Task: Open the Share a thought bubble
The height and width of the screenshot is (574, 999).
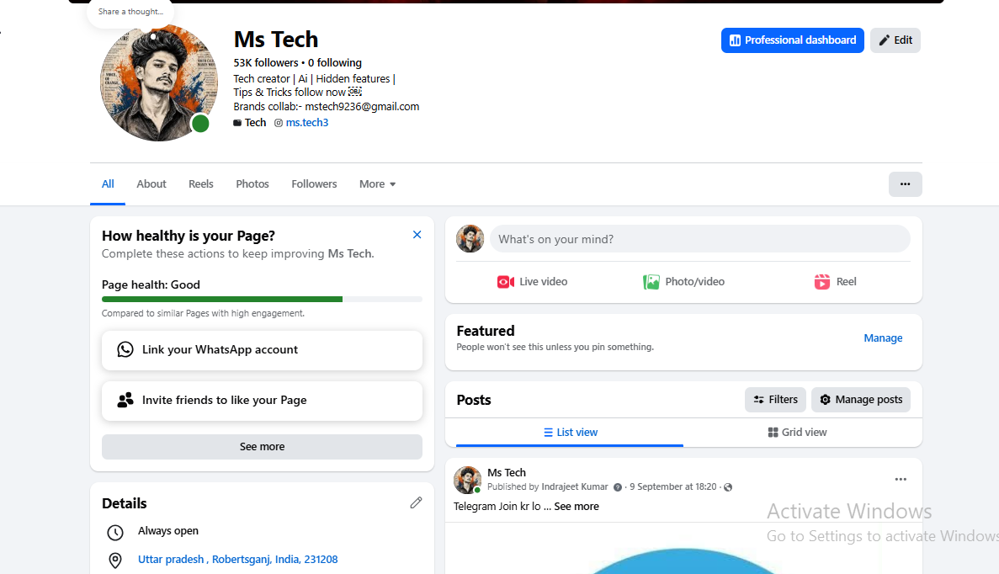Action: tap(130, 12)
